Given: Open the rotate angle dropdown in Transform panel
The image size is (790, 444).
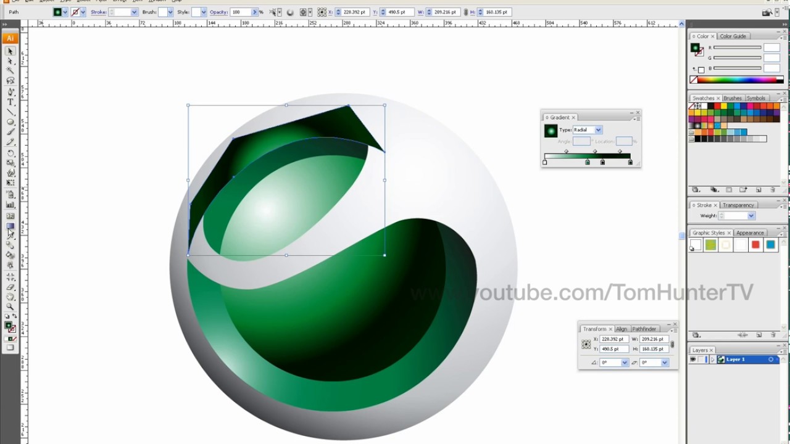Looking at the screenshot, I should [x=625, y=363].
